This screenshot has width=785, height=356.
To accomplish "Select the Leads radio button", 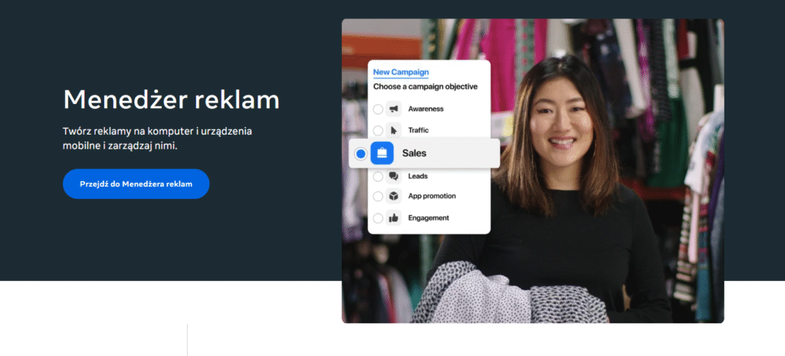I will click(x=378, y=176).
